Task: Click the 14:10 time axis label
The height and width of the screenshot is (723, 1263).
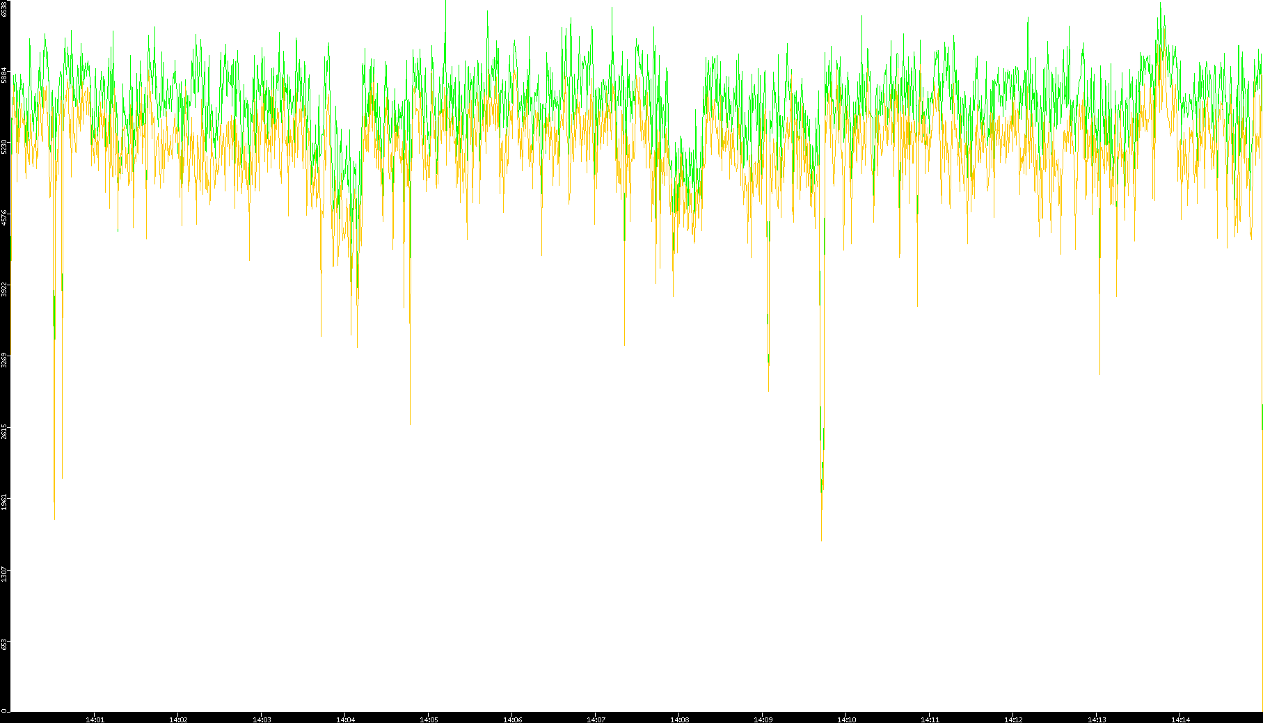Action: coord(846,720)
